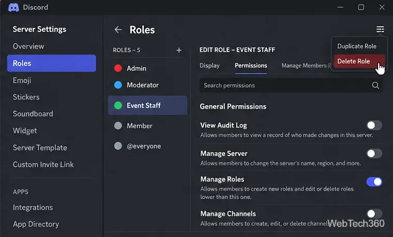This screenshot has height=237, width=393.
Task: Open the Widget settings page
Action: [x=25, y=131]
